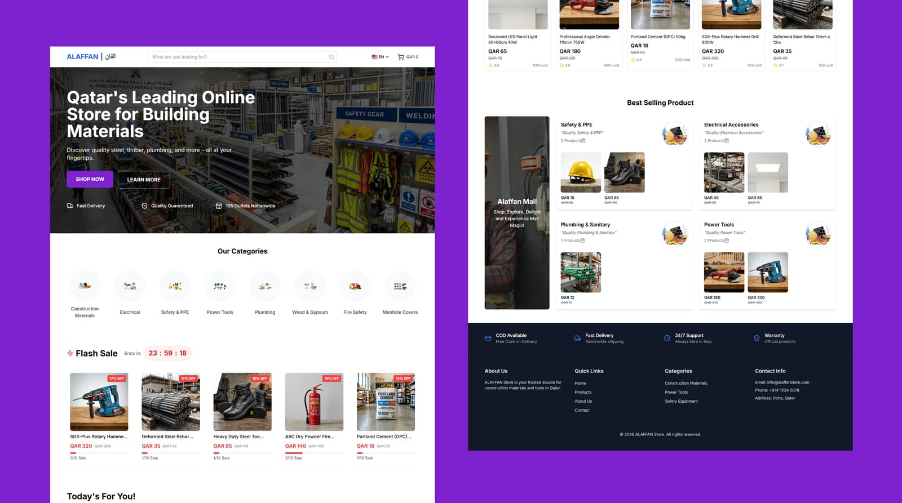Select the Power Tools category icon
This screenshot has height=503, width=902.
[220, 286]
